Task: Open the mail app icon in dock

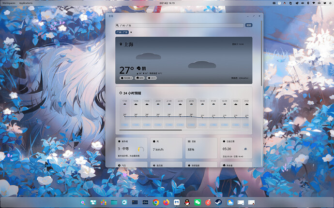Action: pyautogui.click(x=177, y=203)
